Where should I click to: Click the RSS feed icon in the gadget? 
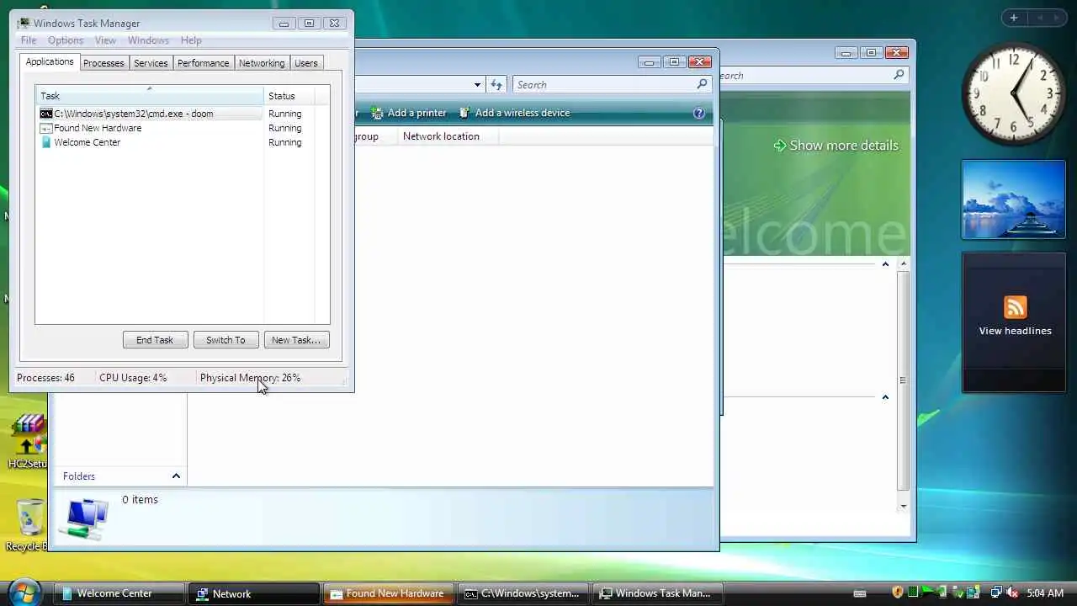click(x=1016, y=307)
